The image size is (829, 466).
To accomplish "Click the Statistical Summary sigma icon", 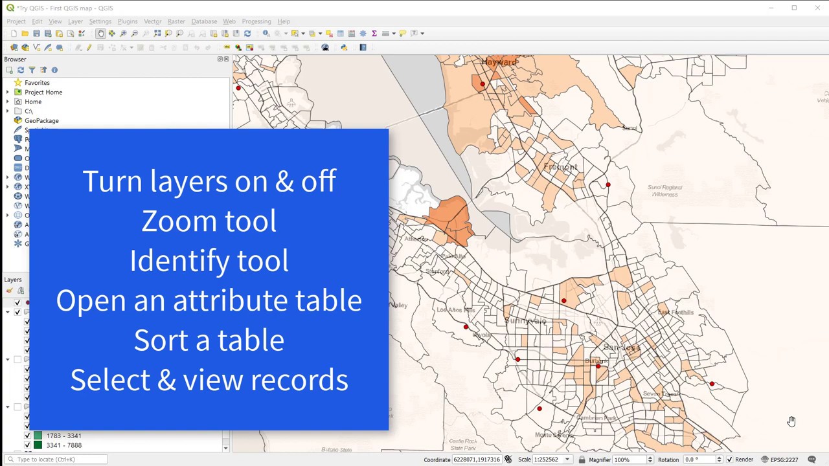I will (374, 33).
